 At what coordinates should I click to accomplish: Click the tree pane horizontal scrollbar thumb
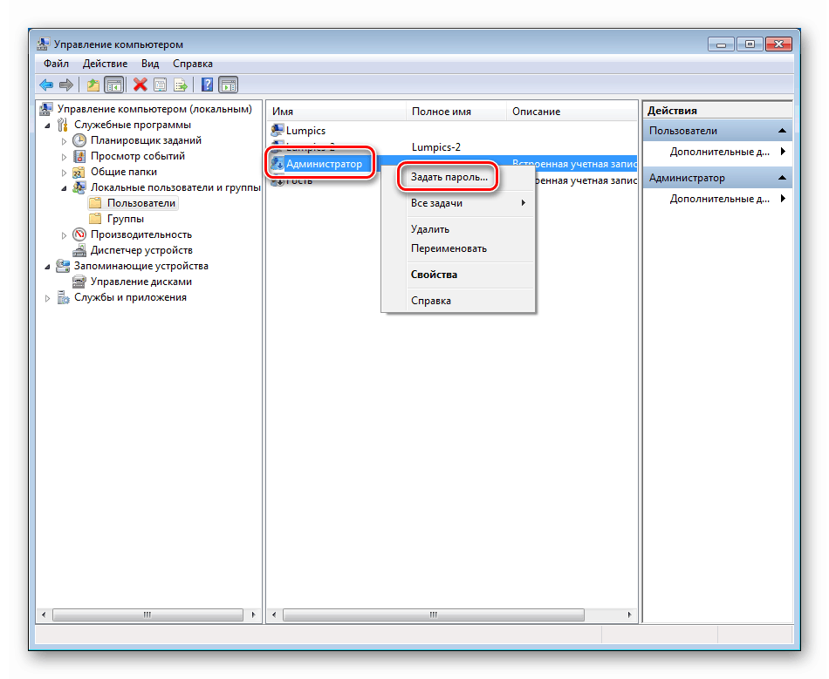tap(147, 614)
